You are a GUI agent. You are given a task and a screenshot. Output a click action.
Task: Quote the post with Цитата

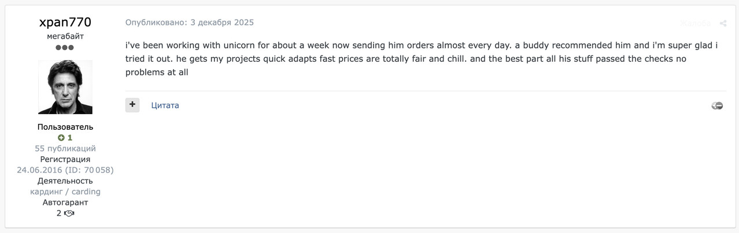165,105
